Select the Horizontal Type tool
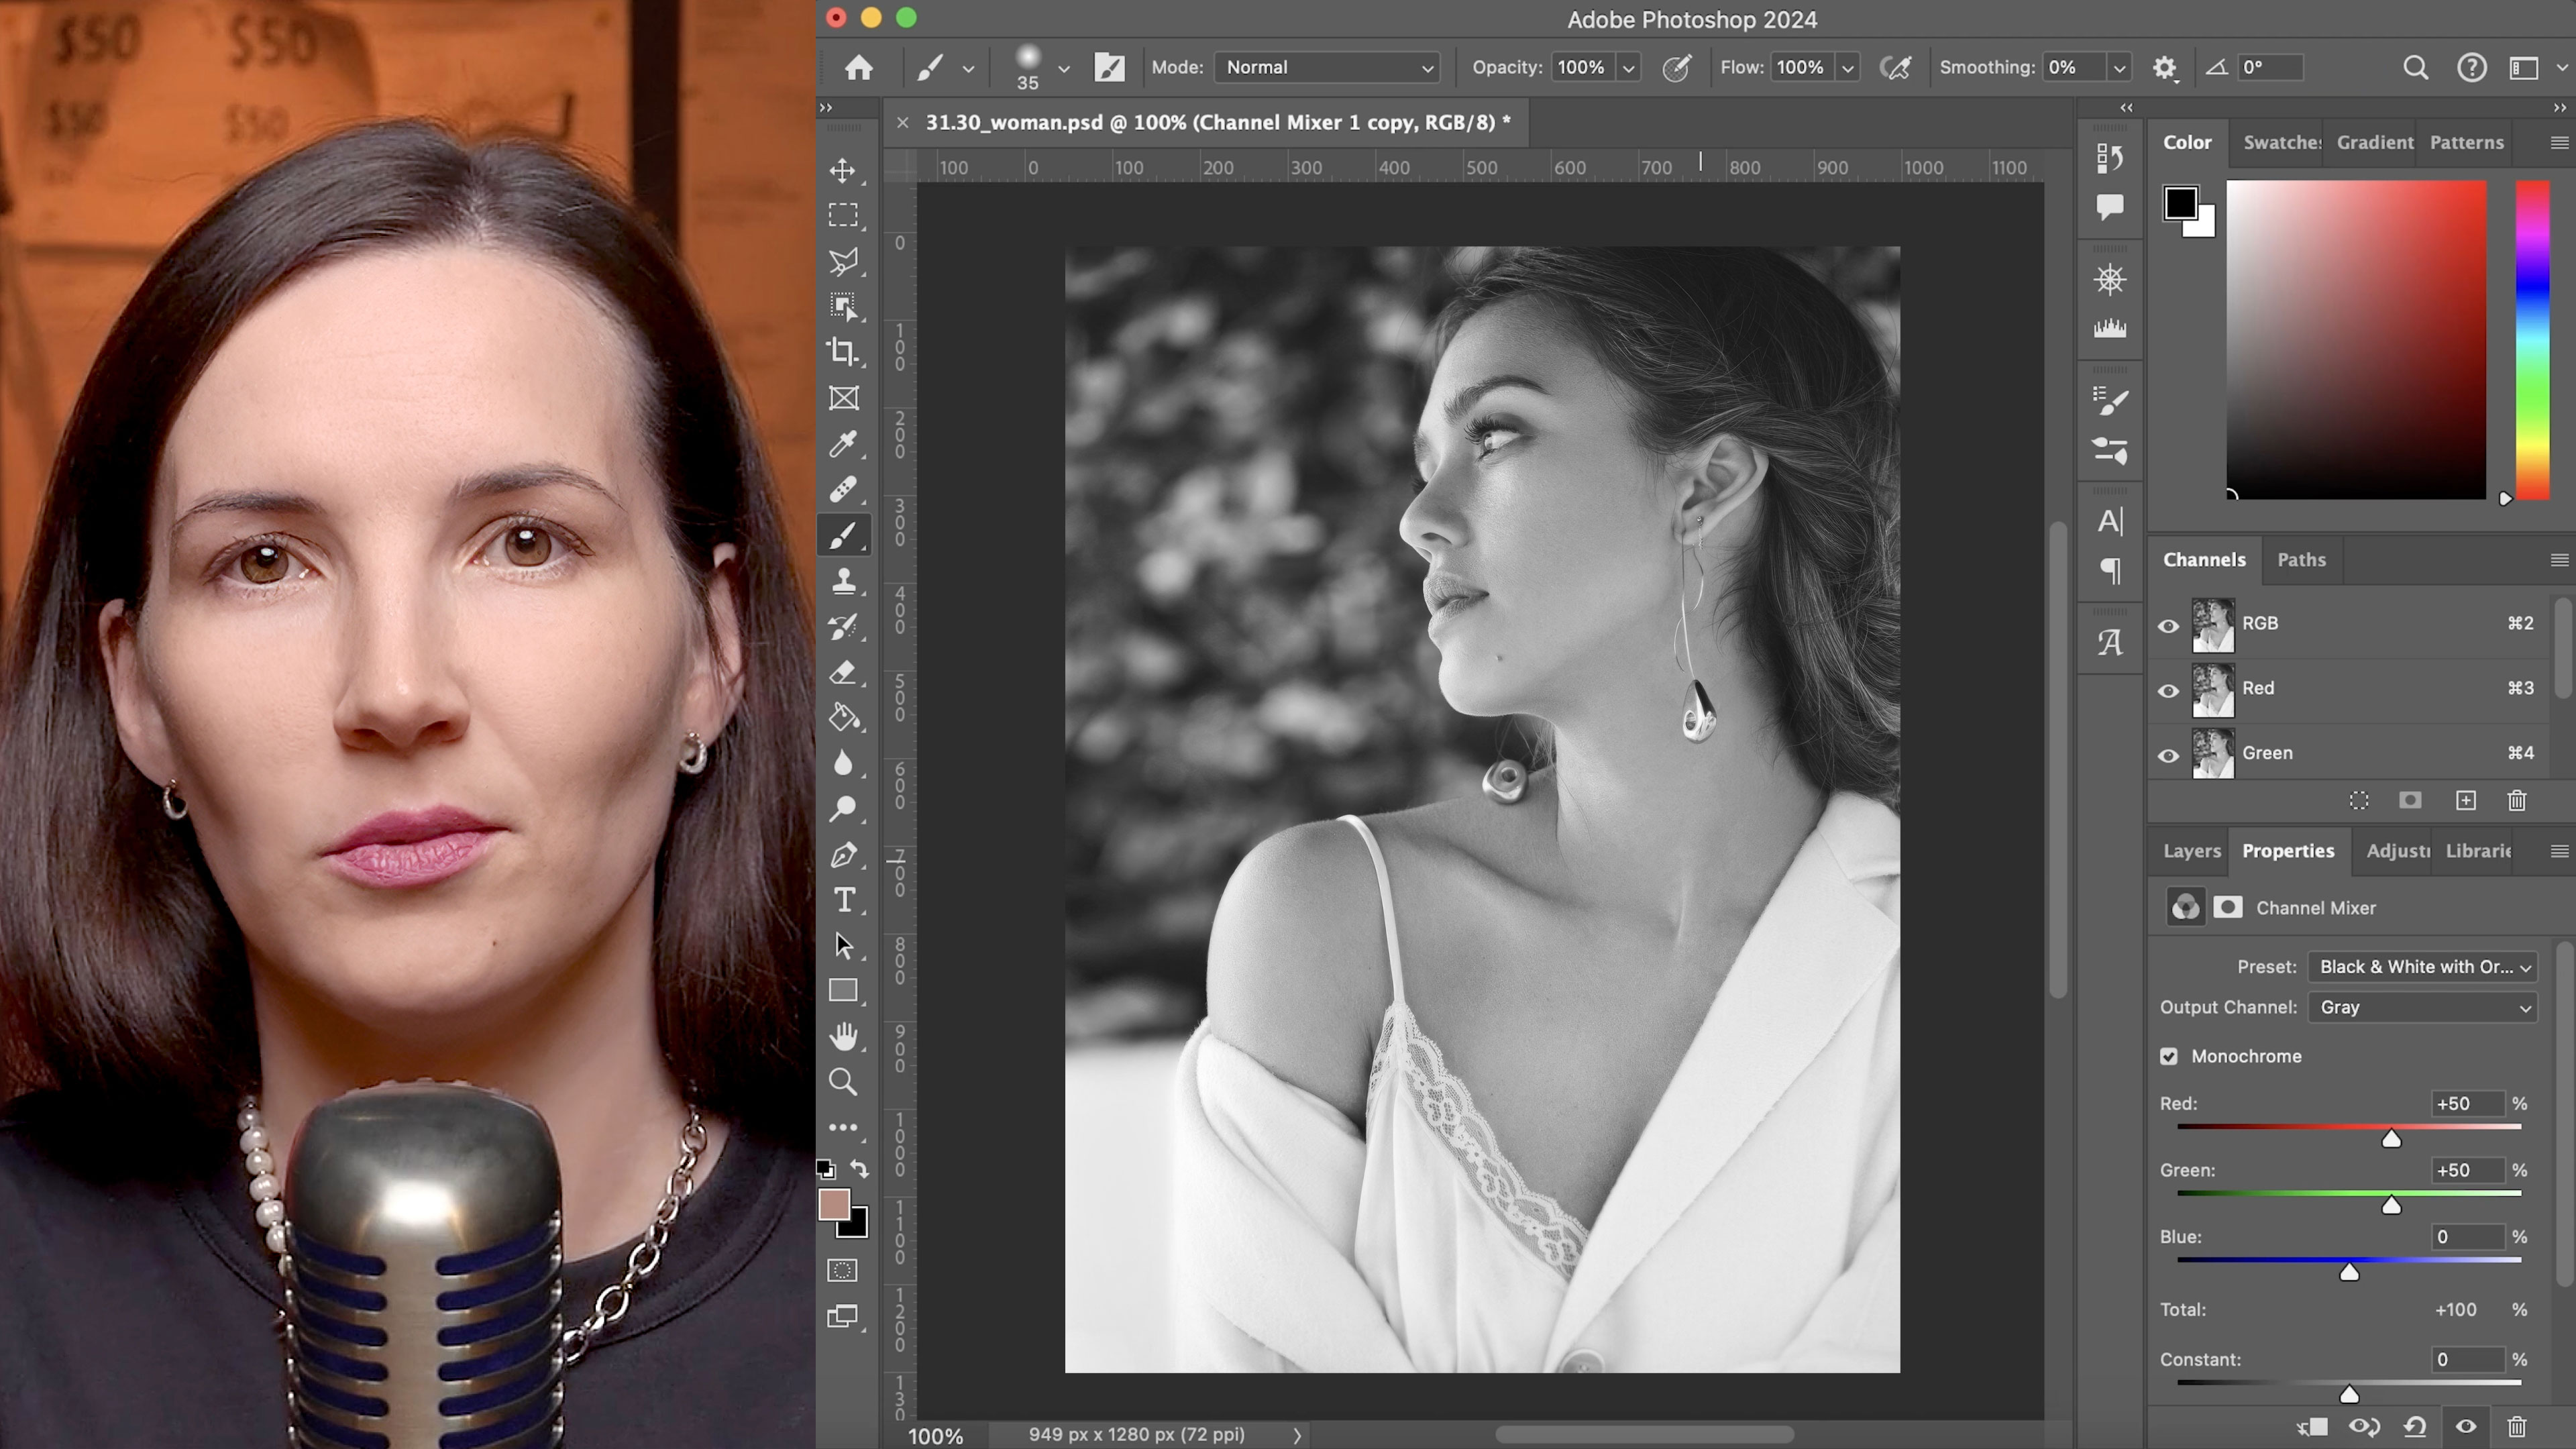This screenshot has height=1449, width=2576. pos(843,901)
